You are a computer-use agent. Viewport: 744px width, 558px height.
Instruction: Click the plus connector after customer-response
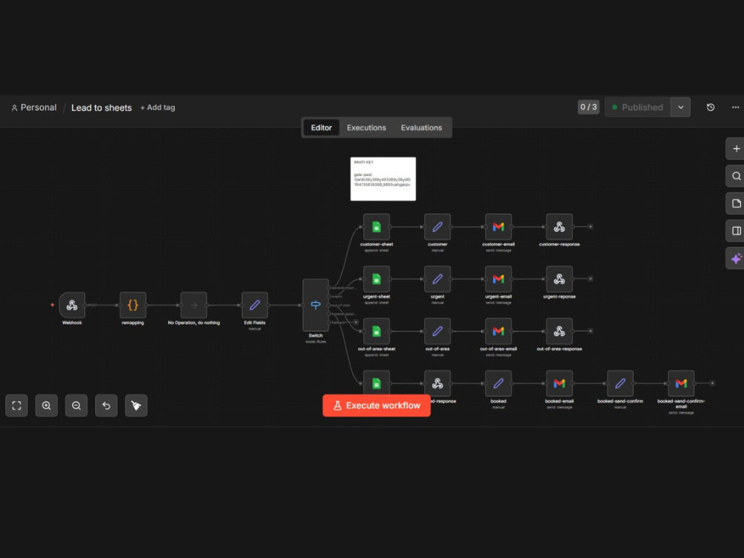point(590,227)
